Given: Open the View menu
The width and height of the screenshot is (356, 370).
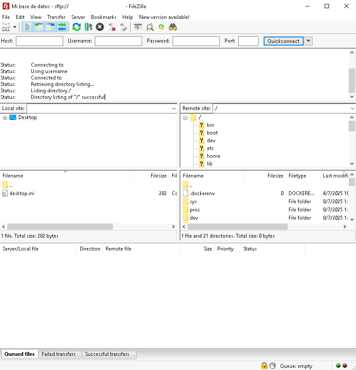Looking at the screenshot, I should tap(36, 17).
